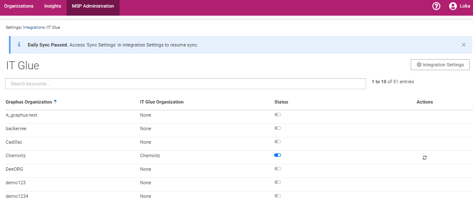The image size is (473, 202).
Task: Click Chemnitz in Graphus Organization column
Action: (x=15, y=156)
